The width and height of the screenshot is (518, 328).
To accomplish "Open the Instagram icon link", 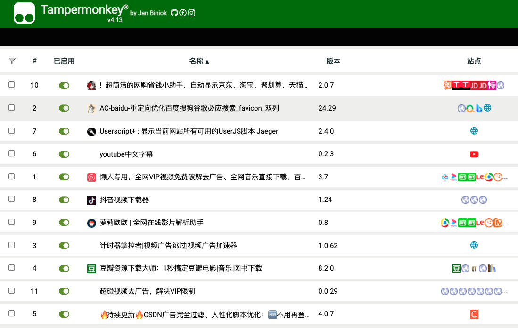I will (192, 13).
